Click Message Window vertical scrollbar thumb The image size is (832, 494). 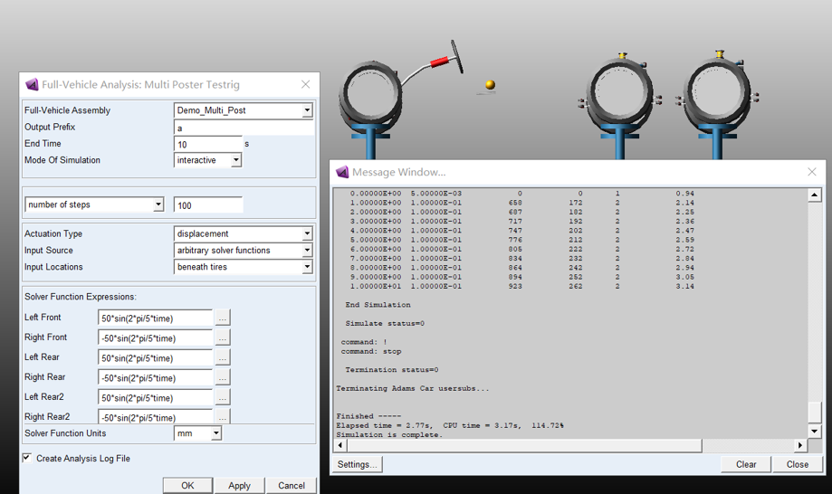(x=815, y=413)
